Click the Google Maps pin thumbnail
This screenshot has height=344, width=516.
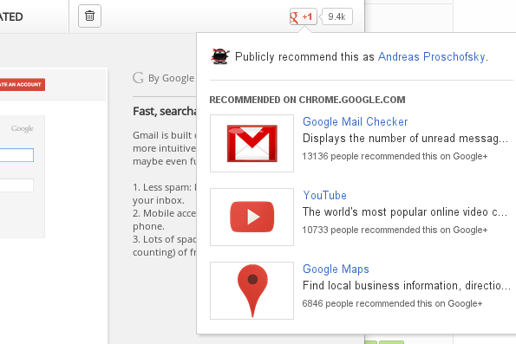coord(251,290)
